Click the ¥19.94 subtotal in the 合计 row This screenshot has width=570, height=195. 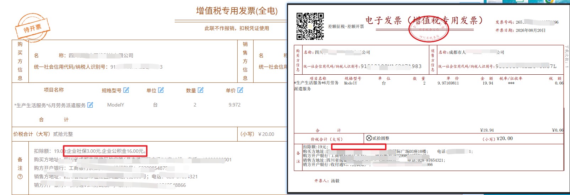coord(487,130)
